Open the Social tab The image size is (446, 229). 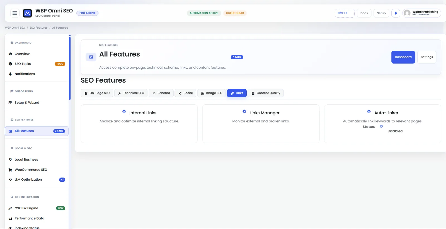[185, 93]
